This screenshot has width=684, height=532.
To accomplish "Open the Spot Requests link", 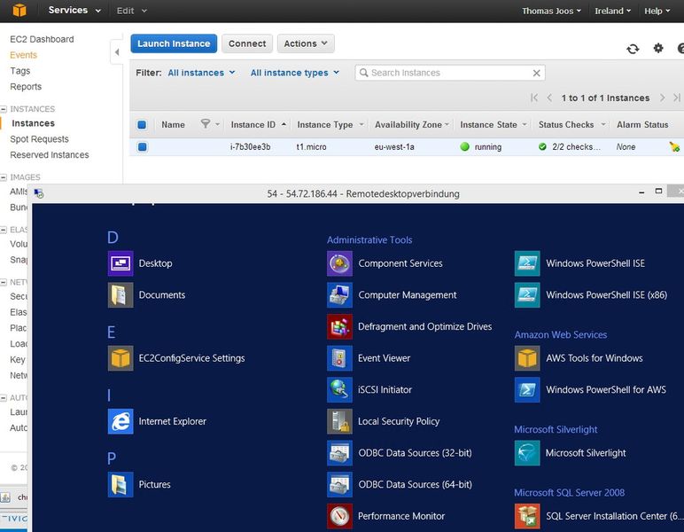I will pos(39,139).
